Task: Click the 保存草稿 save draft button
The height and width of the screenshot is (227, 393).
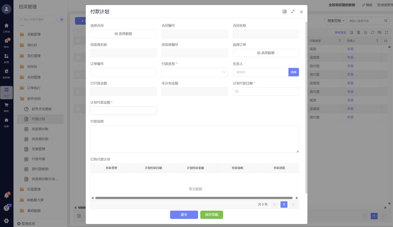Action: coord(211,215)
